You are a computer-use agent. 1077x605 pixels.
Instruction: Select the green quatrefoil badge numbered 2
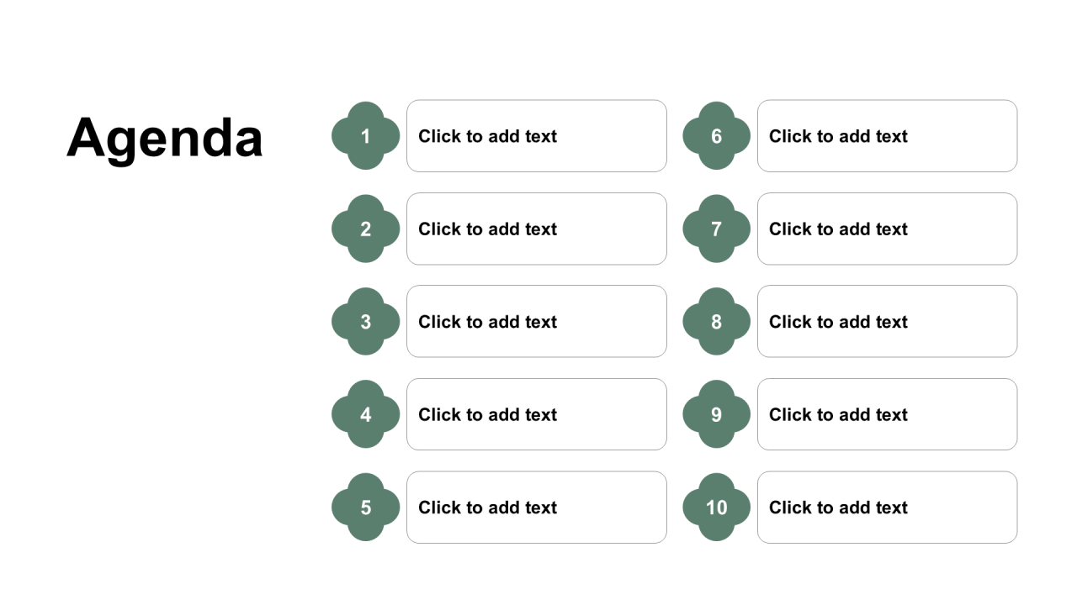pos(365,229)
